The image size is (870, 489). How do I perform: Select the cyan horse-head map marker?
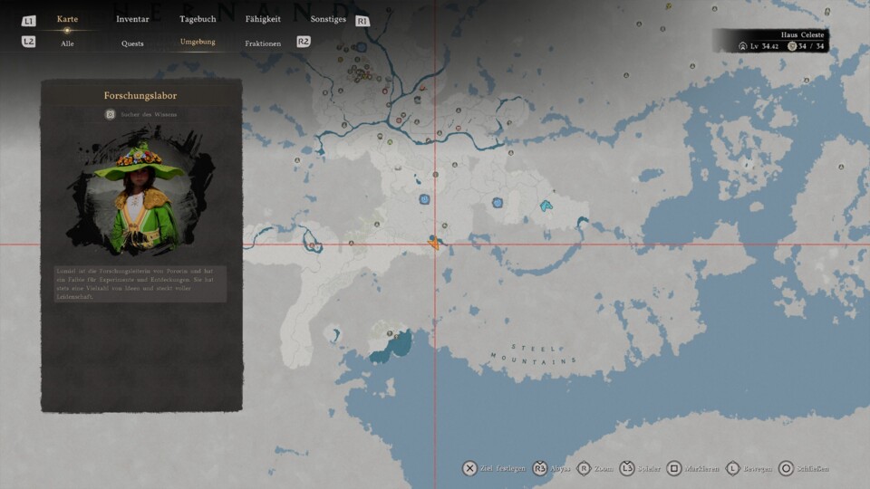[546, 206]
